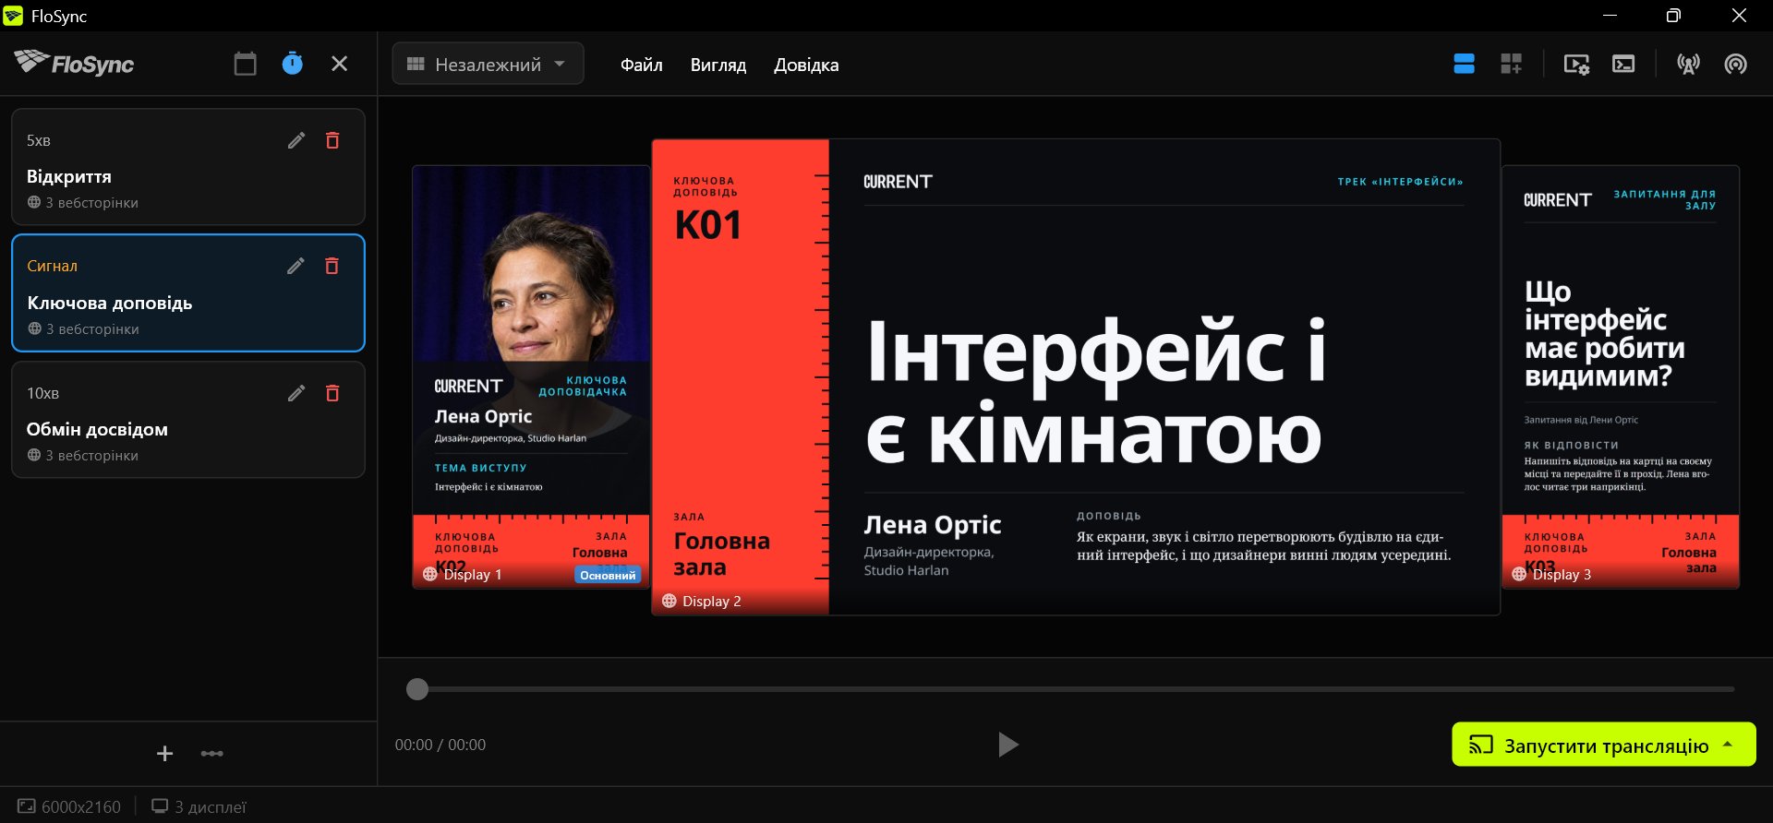The image size is (1773, 823).
Task: Delete the Відкриття cue
Action: [x=332, y=140]
